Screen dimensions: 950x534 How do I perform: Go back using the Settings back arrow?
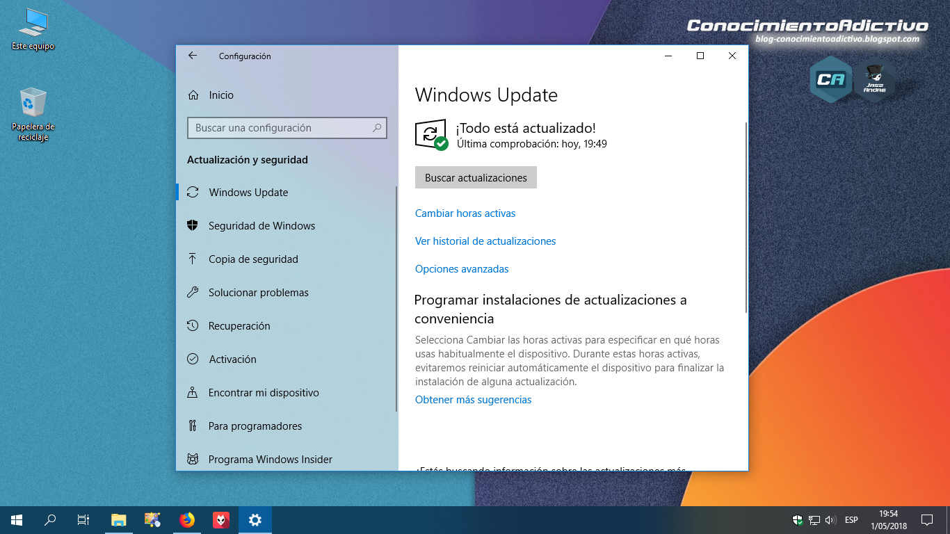coord(193,56)
